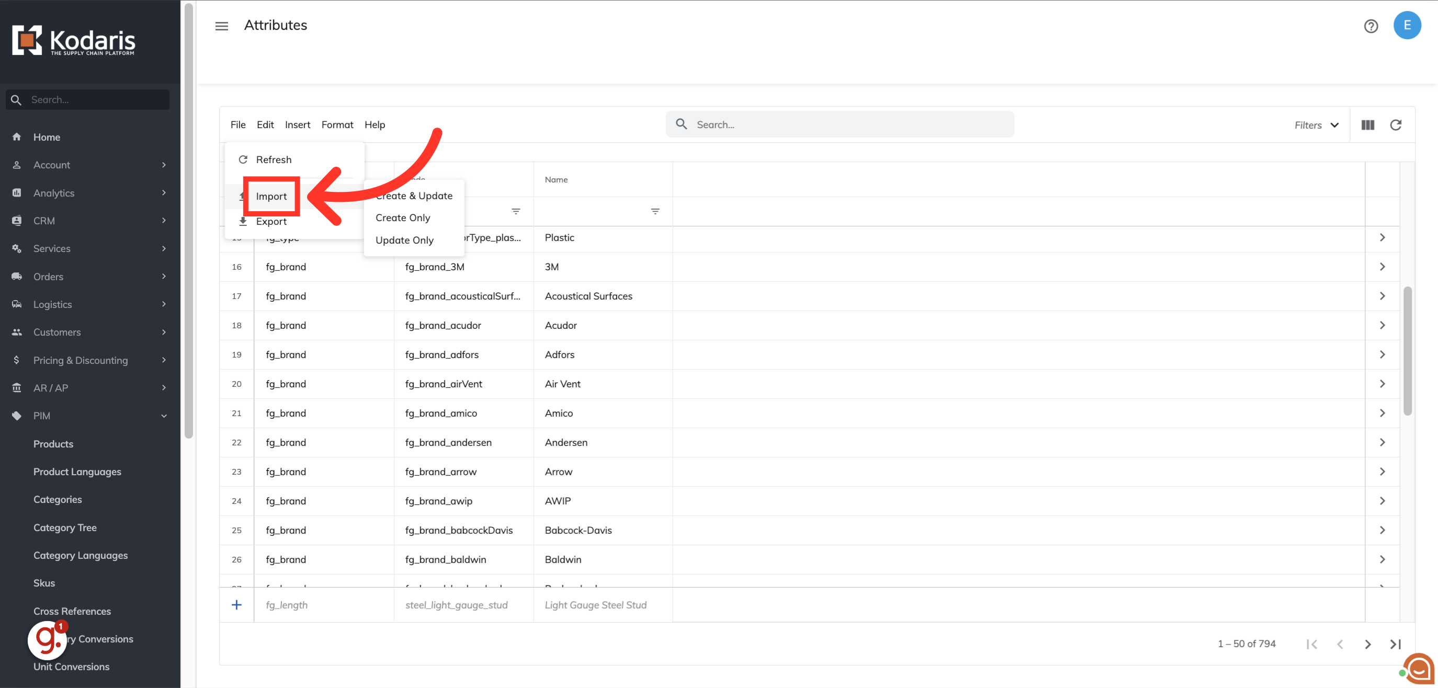This screenshot has height=688, width=1438.
Task: Open the help question mark icon
Action: click(x=1371, y=26)
